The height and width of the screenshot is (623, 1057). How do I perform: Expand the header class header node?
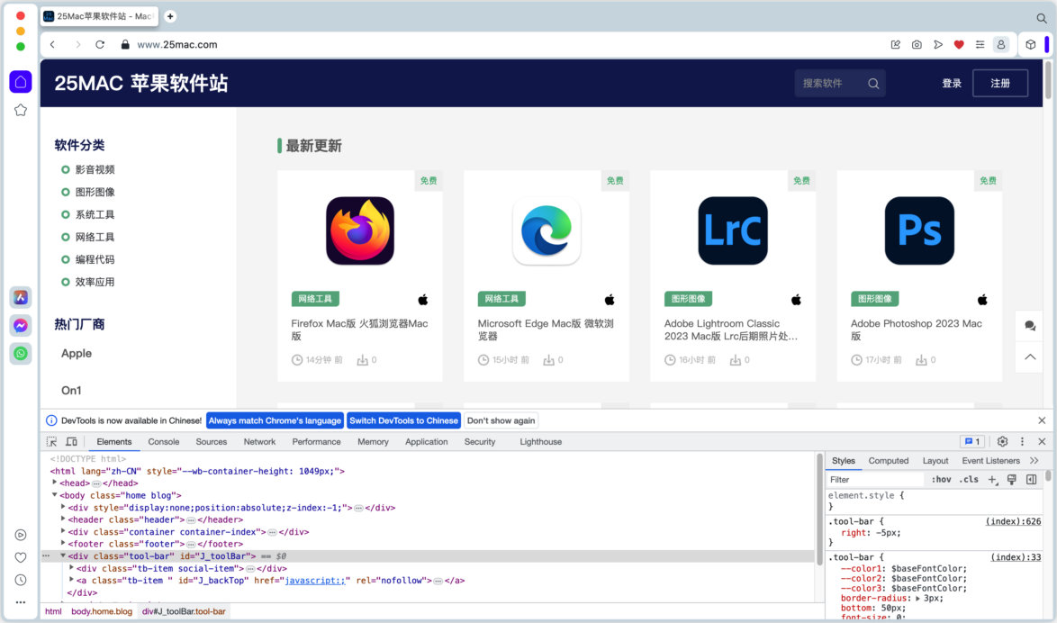[x=63, y=519]
